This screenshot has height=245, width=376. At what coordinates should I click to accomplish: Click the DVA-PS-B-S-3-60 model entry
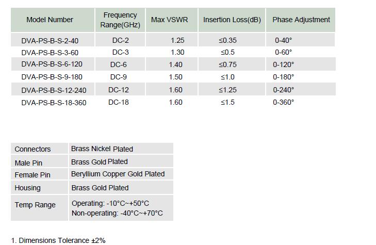point(50,53)
